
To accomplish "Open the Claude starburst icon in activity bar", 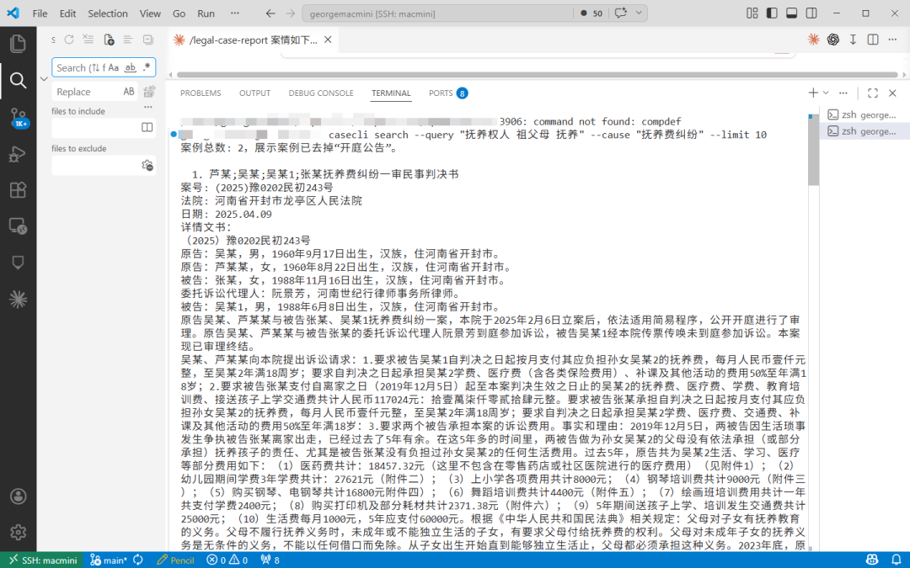I will point(18,299).
